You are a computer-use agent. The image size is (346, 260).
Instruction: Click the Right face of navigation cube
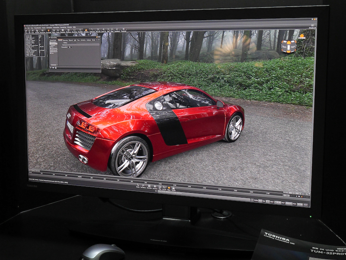[293, 47]
